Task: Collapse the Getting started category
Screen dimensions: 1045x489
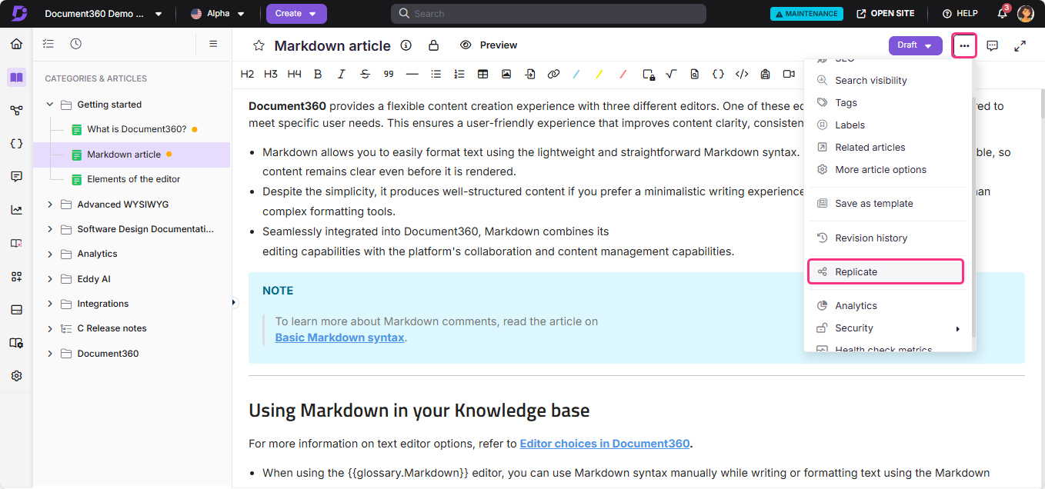Action: click(49, 104)
